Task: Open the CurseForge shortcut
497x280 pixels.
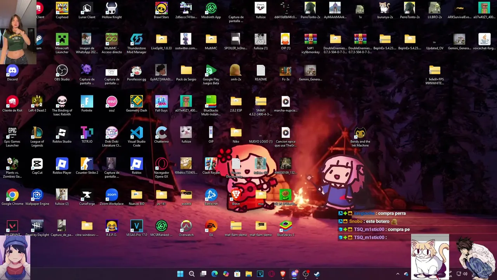Action: click(87, 197)
